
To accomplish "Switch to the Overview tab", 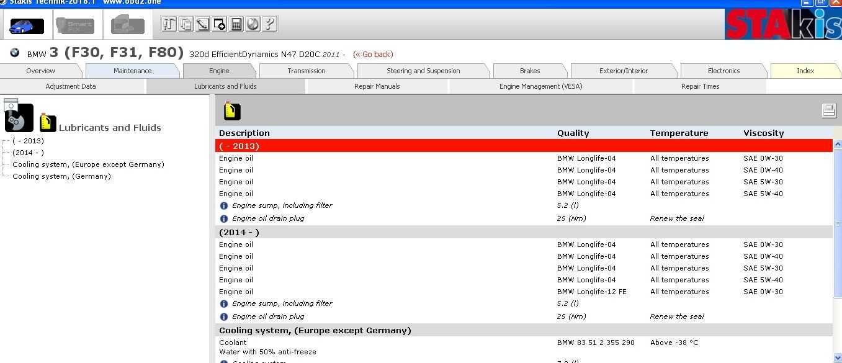I will tap(41, 71).
